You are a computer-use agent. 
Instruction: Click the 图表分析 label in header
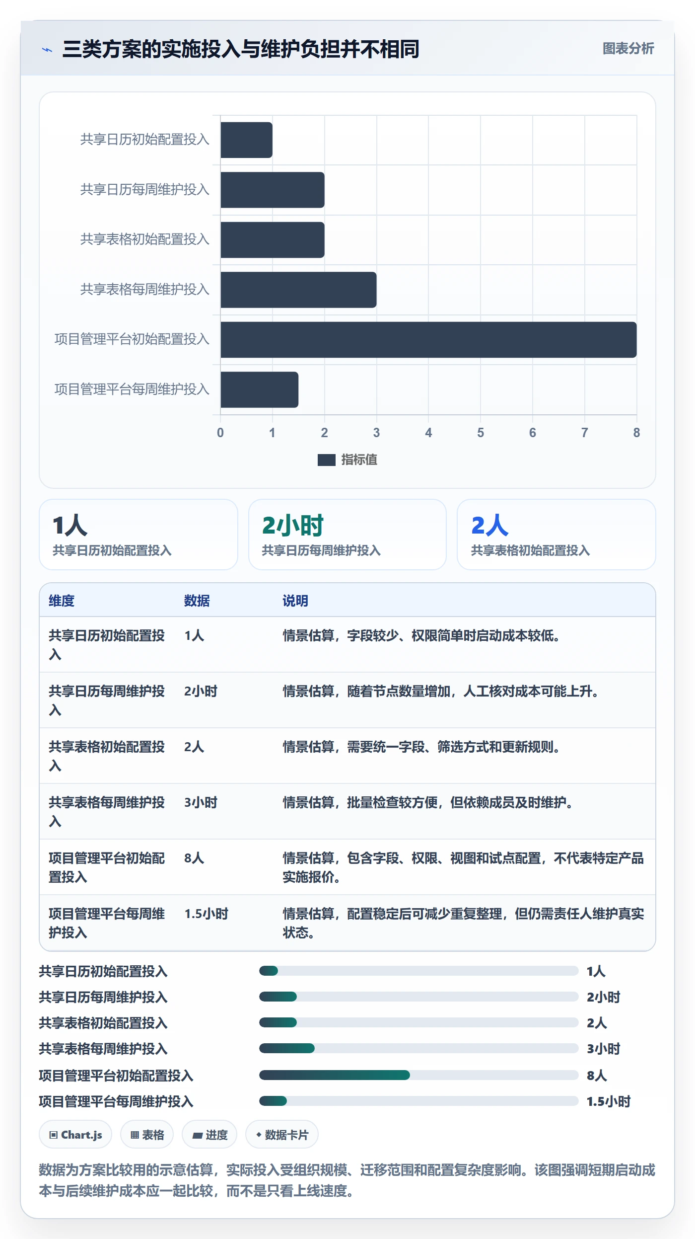(x=628, y=49)
